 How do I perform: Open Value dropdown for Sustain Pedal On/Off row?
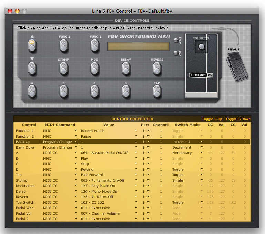pyautogui.click(x=136, y=153)
